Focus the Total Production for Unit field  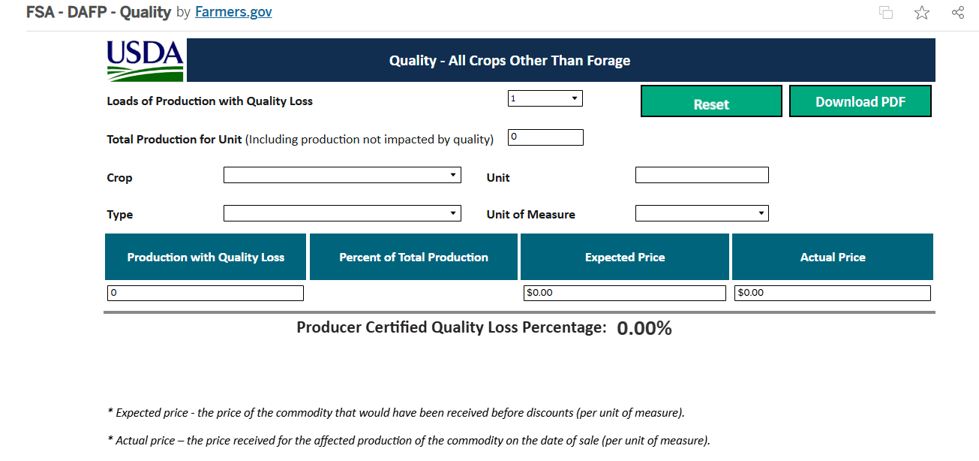tap(545, 137)
